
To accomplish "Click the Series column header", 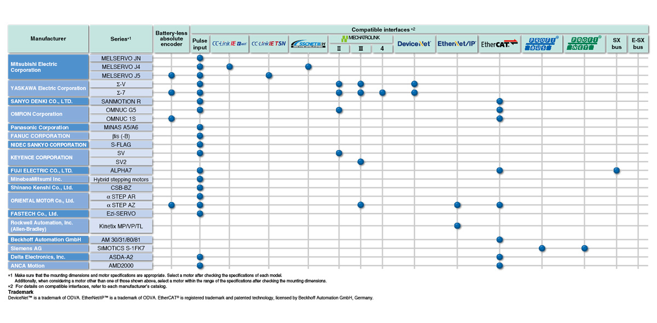I will click(x=120, y=39).
